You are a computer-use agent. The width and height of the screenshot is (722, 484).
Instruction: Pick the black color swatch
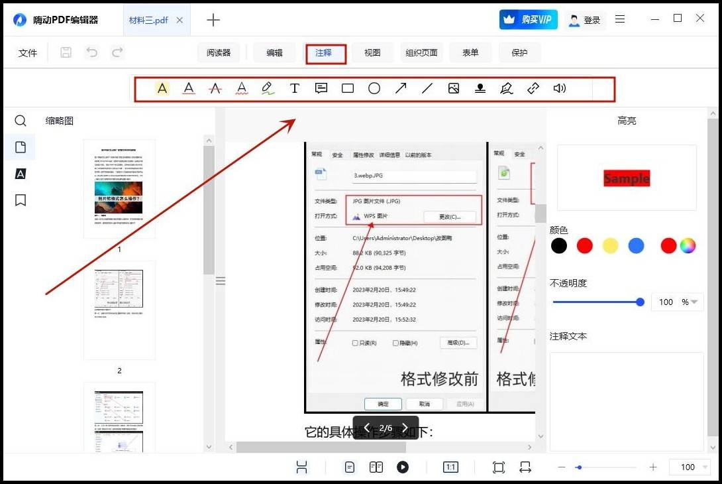[x=558, y=246]
